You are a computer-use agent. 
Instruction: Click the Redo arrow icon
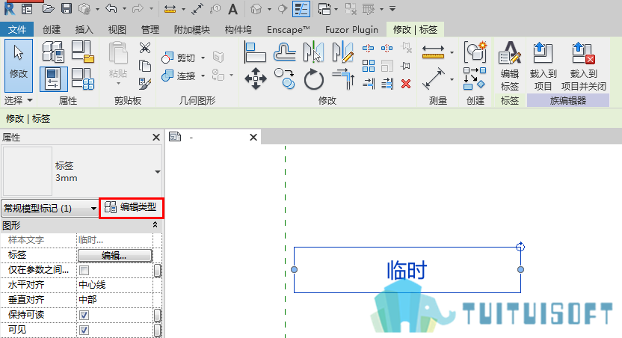click(138, 8)
